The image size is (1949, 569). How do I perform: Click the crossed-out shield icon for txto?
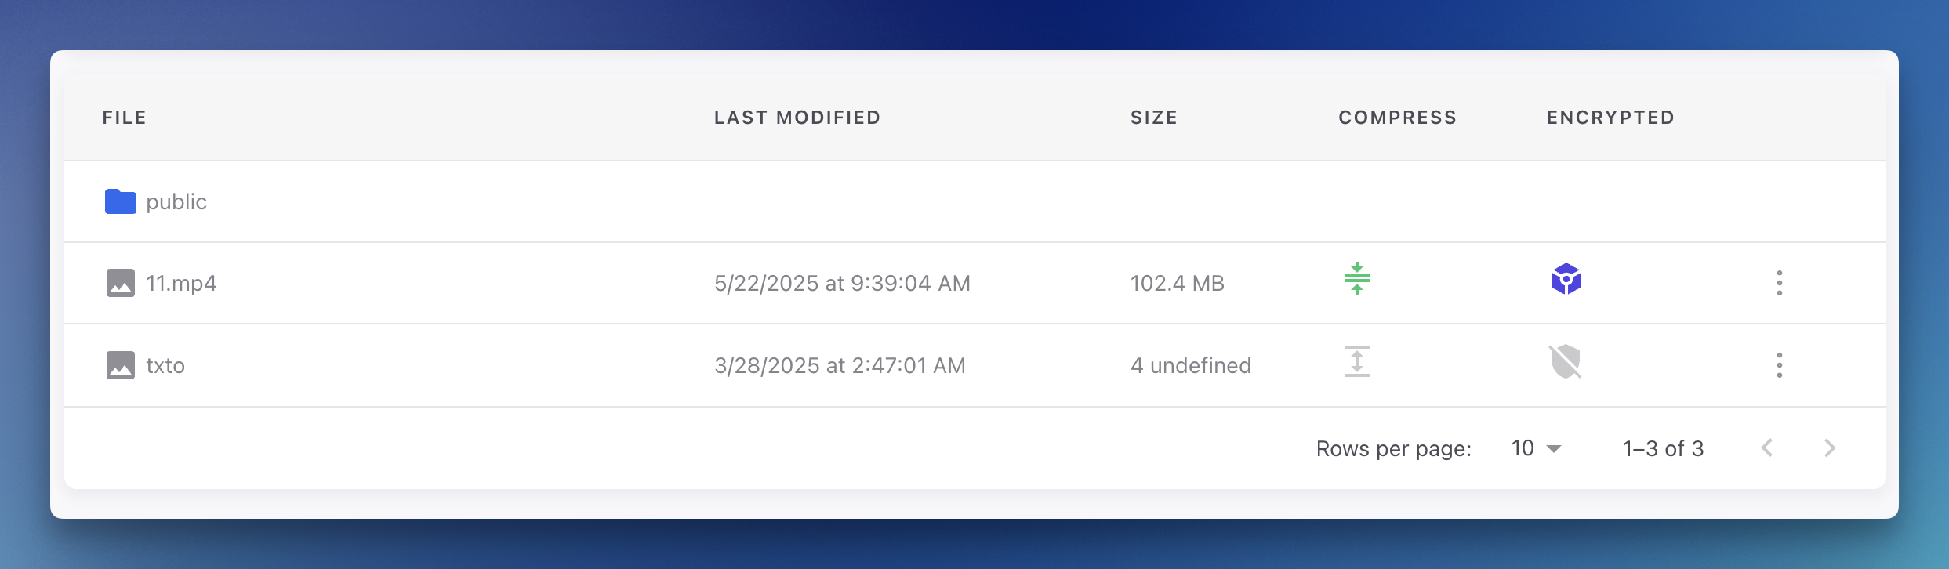point(1564,362)
